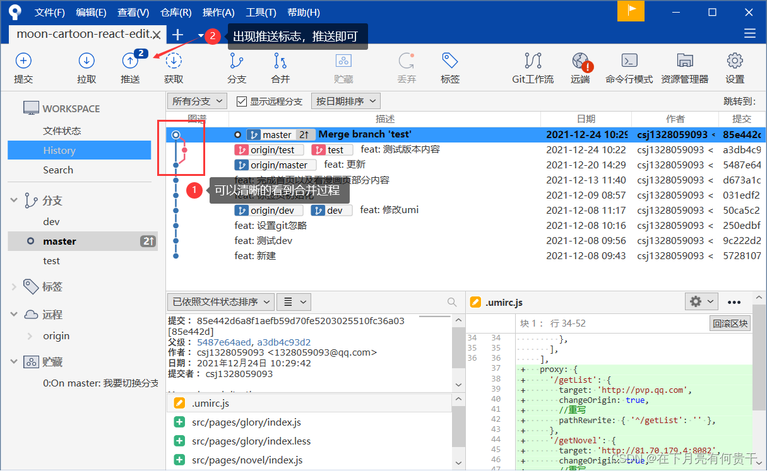Select History in WORKSPACE sidebar
Screen dimensions: 767x471
pyautogui.click(x=79, y=150)
